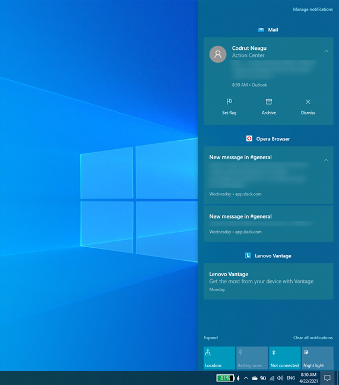This screenshot has width=339, height=385.
Task: Click Codrut Neagu's sender avatar
Action: pos(218,54)
